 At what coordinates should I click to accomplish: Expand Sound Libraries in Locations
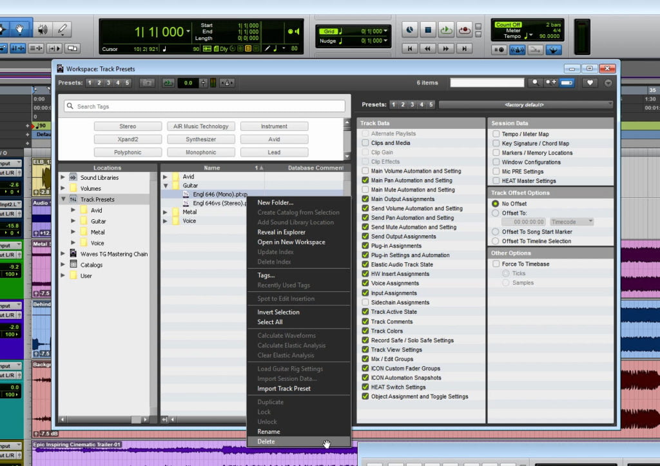[63, 177]
